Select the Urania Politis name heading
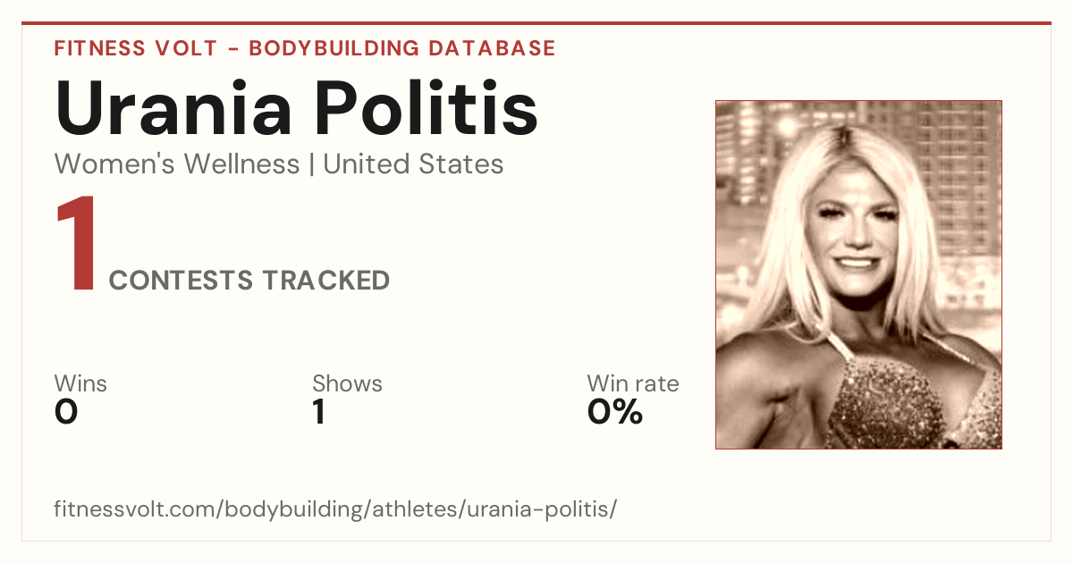The height and width of the screenshot is (563, 1073). point(296,109)
